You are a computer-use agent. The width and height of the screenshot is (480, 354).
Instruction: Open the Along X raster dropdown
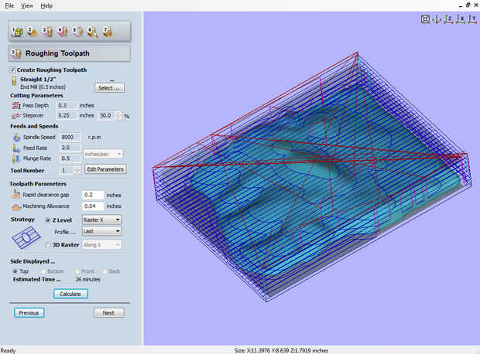tap(101, 245)
